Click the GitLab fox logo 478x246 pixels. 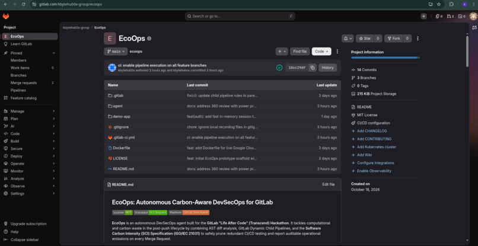(6, 16)
